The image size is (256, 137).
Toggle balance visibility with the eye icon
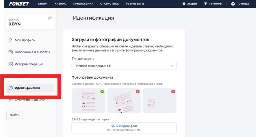[x=50, y=18]
